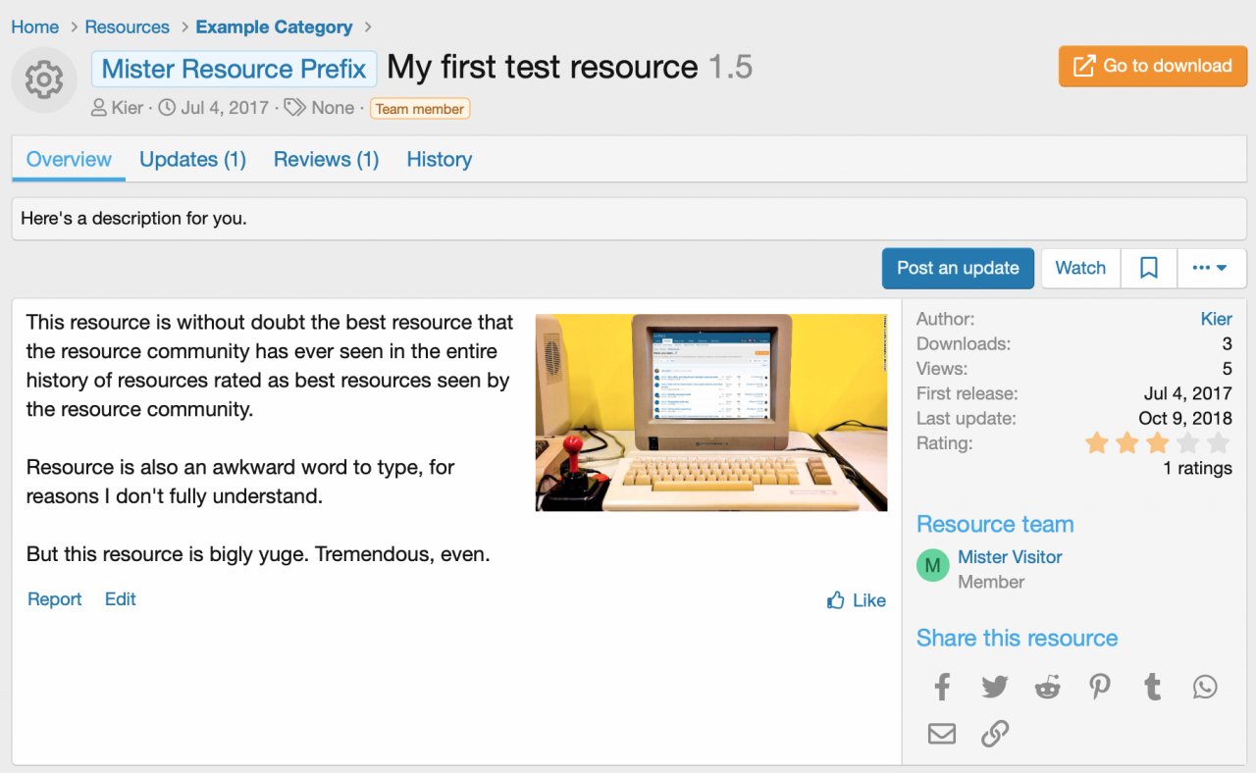The image size is (1256, 773).
Task: Share the resource on Facebook
Action: (942, 687)
